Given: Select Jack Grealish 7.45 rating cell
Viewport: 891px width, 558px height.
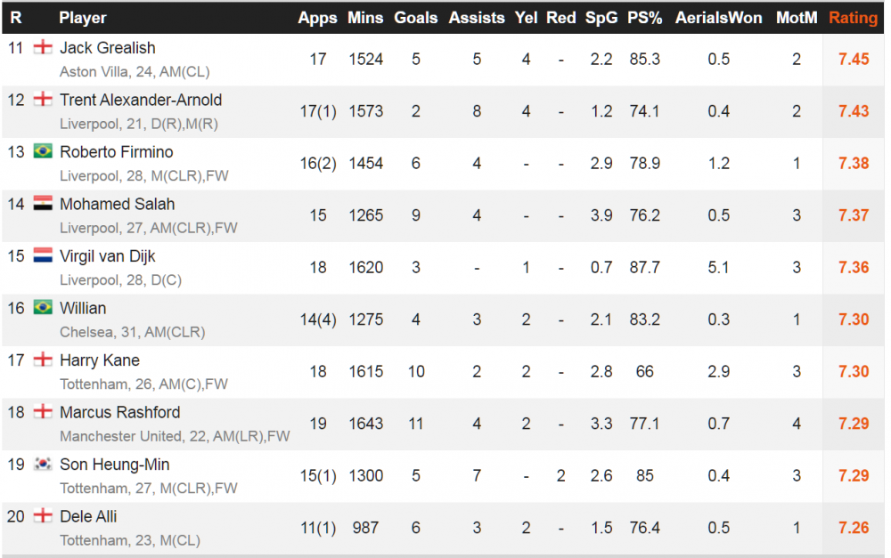Looking at the screenshot, I should [x=854, y=59].
